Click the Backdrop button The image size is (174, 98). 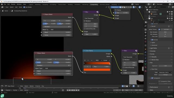coord(115,7)
